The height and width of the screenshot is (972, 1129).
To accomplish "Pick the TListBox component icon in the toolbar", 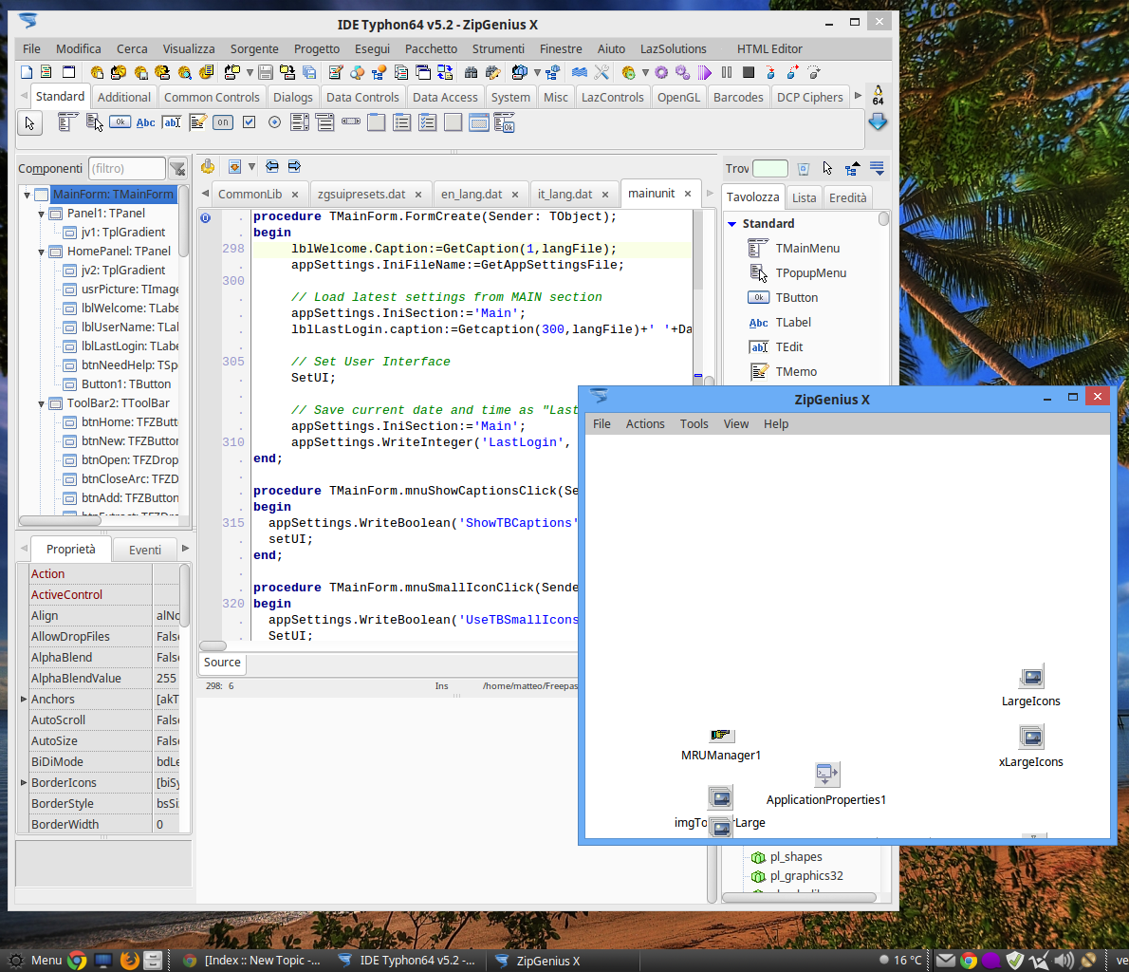I will [300, 122].
